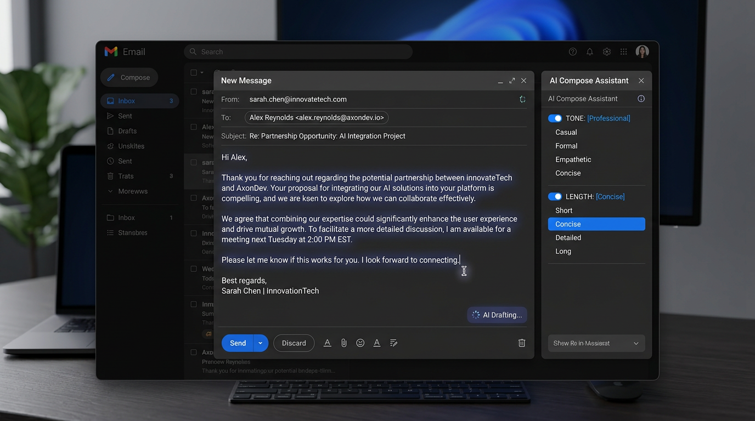Open send options arrow next to Send
Screen dimensions: 755x421
coord(261,343)
